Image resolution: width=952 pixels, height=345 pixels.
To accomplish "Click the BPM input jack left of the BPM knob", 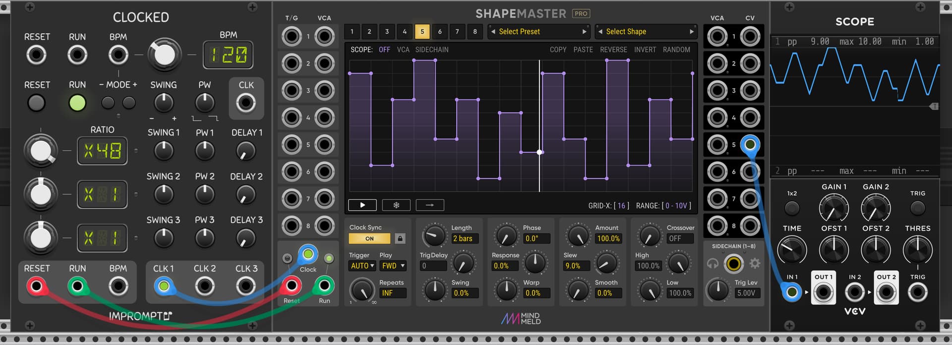I will click(x=118, y=55).
